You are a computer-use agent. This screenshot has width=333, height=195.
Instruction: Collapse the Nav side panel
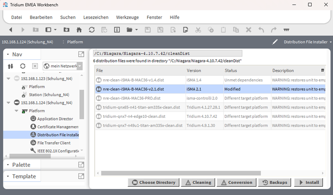(8, 55)
